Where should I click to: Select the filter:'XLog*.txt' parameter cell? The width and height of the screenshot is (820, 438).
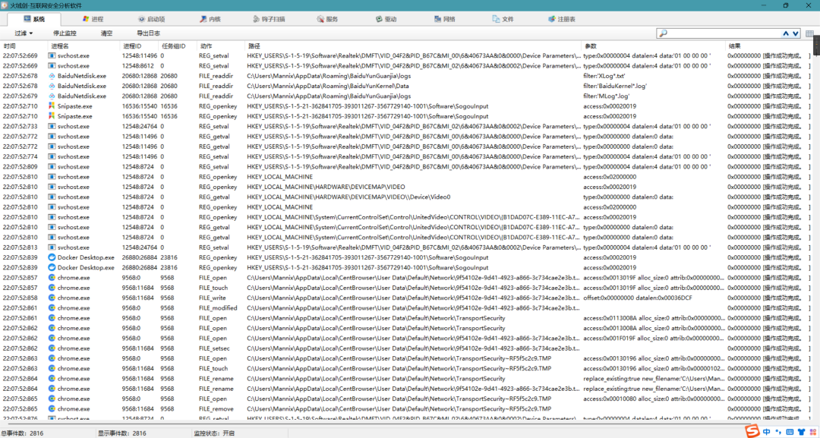(604, 76)
